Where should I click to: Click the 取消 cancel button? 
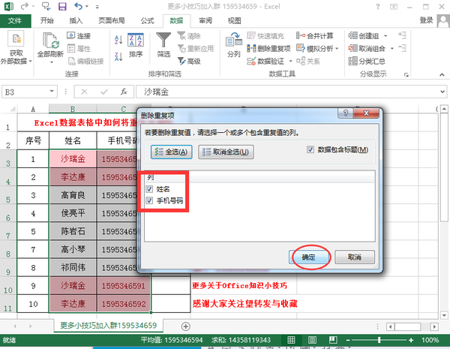pyautogui.click(x=355, y=257)
